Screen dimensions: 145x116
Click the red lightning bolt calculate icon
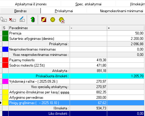tap(44, 20)
